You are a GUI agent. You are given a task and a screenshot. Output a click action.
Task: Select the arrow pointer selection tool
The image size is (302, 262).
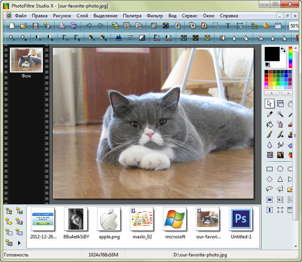click(x=269, y=103)
